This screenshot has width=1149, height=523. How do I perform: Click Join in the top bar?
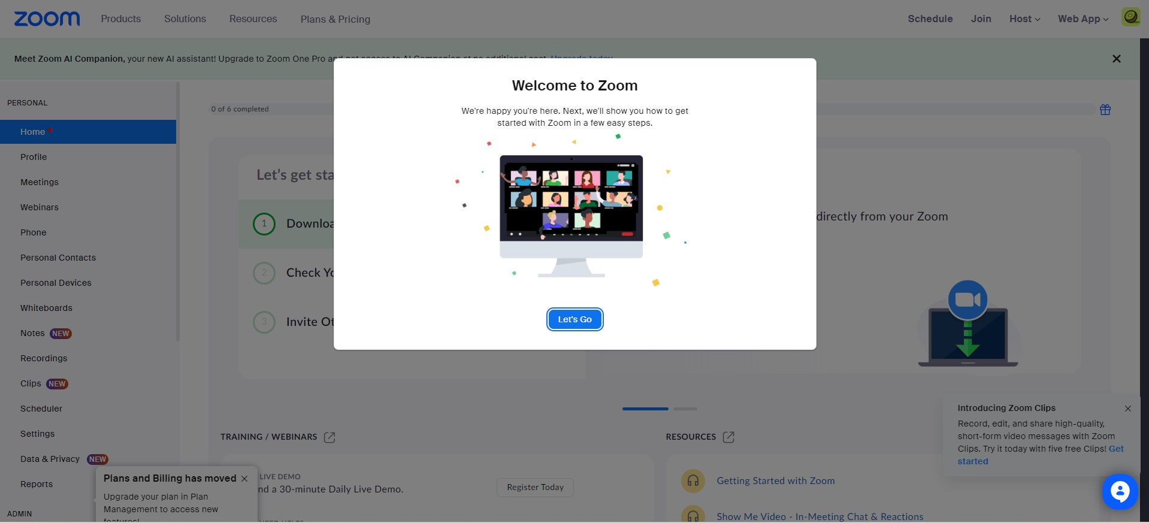coord(981,19)
